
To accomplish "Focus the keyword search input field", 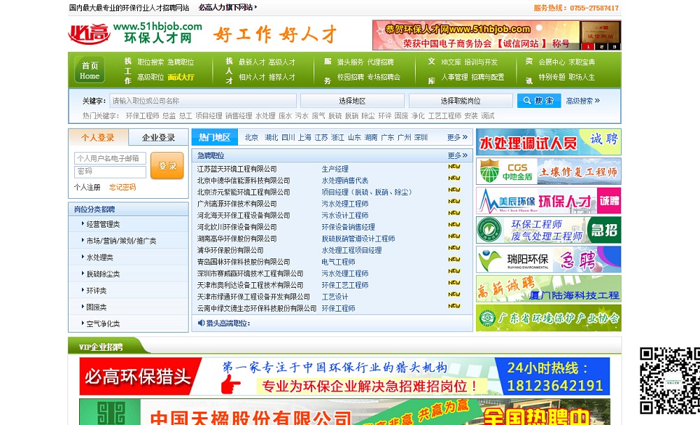I will pyautogui.click(x=203, y=100).
